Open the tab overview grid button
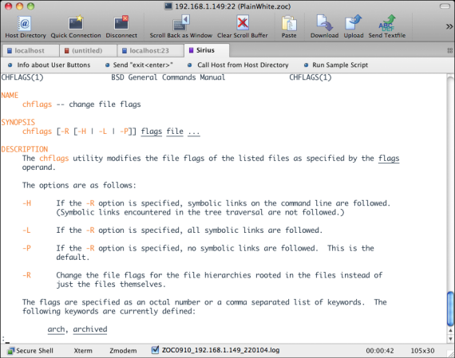 coord(449,51)
